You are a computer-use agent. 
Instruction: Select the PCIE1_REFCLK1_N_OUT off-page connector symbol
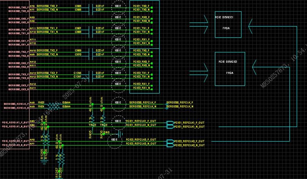click(170, 127)
